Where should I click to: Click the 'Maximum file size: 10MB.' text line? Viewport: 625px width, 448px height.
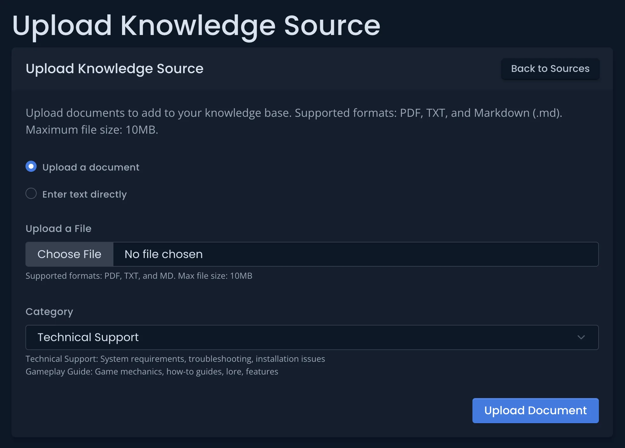click(92, 130)
